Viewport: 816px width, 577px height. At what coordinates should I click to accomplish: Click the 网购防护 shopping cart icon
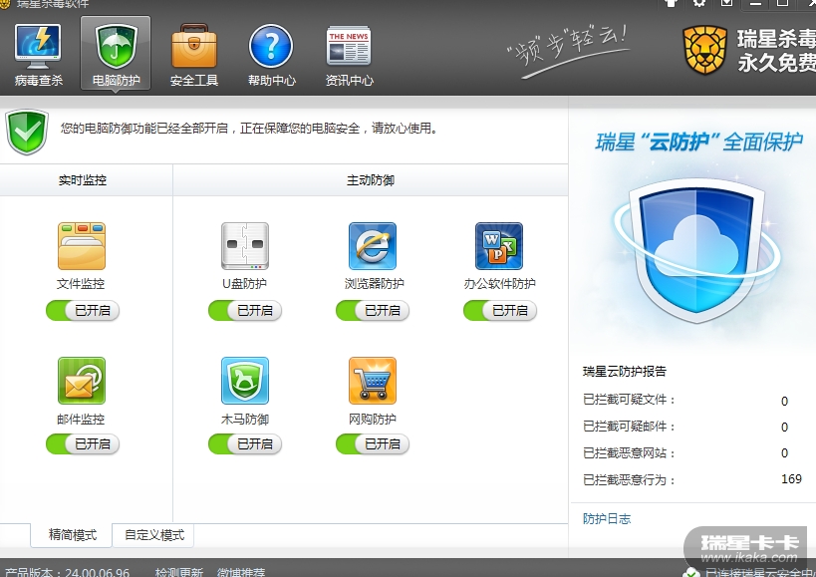[x=373, y=381]
